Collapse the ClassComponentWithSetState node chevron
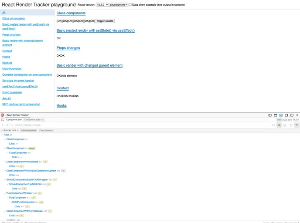 (5, 162)
